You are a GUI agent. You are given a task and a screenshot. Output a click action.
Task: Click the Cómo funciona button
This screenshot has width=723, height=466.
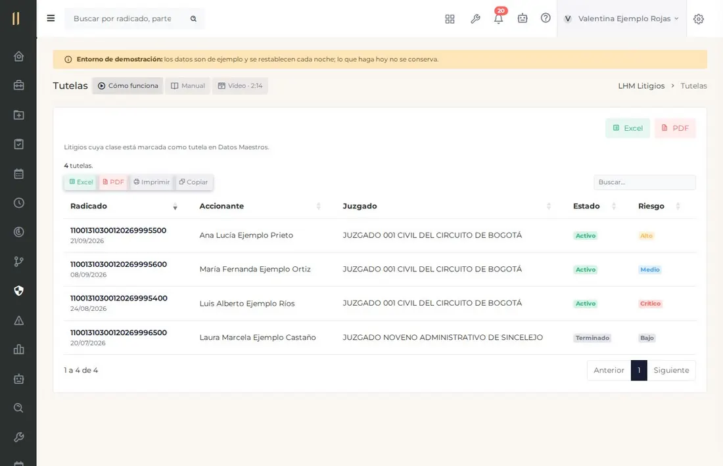[x=128, y=85]
